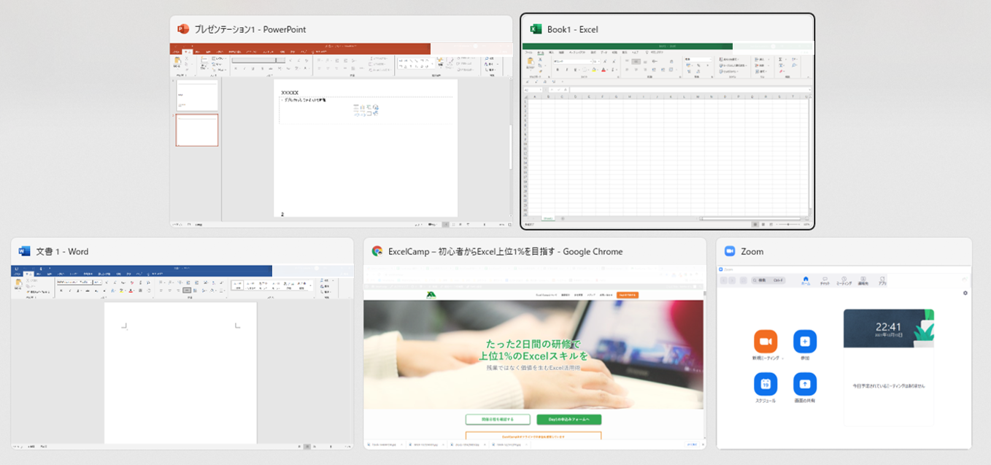Select the スケジュール icon in Zoom
The height and width of the screenshot is (465, 991).
766,385
